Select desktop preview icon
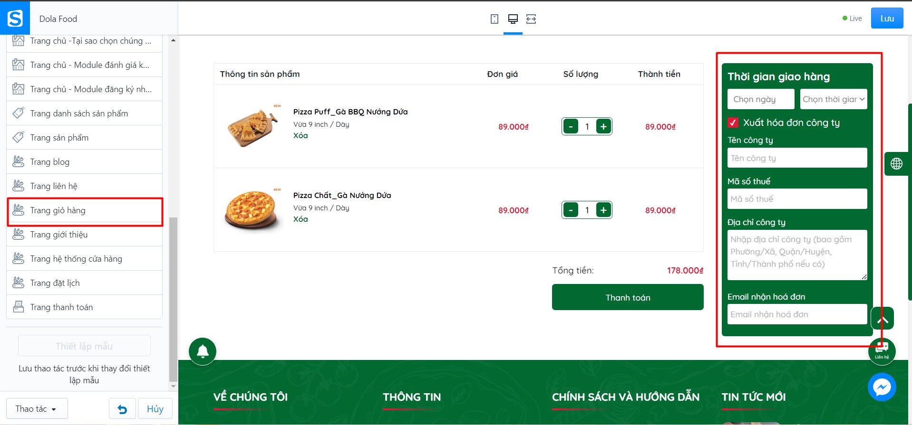Image resolution: width=912 pixels, height=425 pixels. (513, 19)
